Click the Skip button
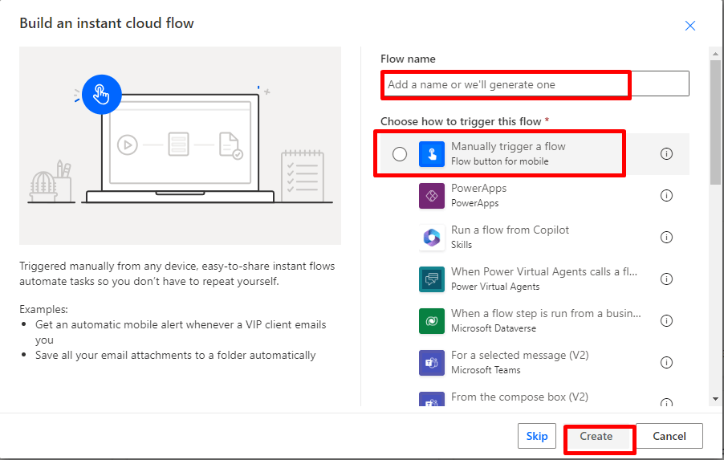This screenshot has height=460, width=724. (x=537, y=437)
